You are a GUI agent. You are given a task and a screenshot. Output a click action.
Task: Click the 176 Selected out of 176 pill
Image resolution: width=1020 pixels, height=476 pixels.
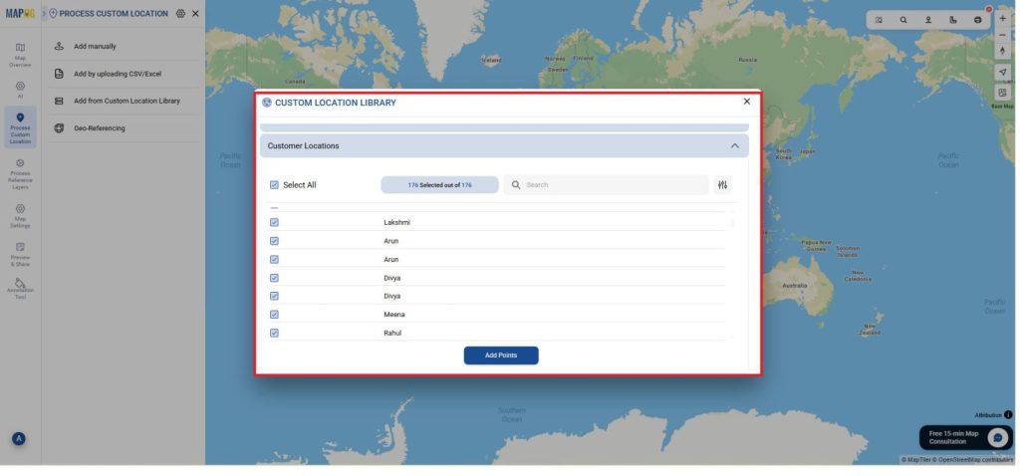[439, 184]
